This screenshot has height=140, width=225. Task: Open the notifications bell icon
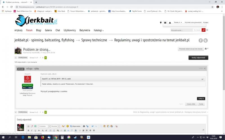point(170,22)
